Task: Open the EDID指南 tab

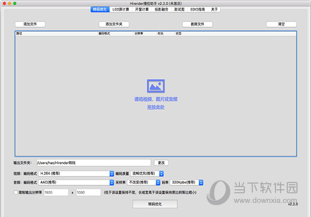Action: coord(198,10)
